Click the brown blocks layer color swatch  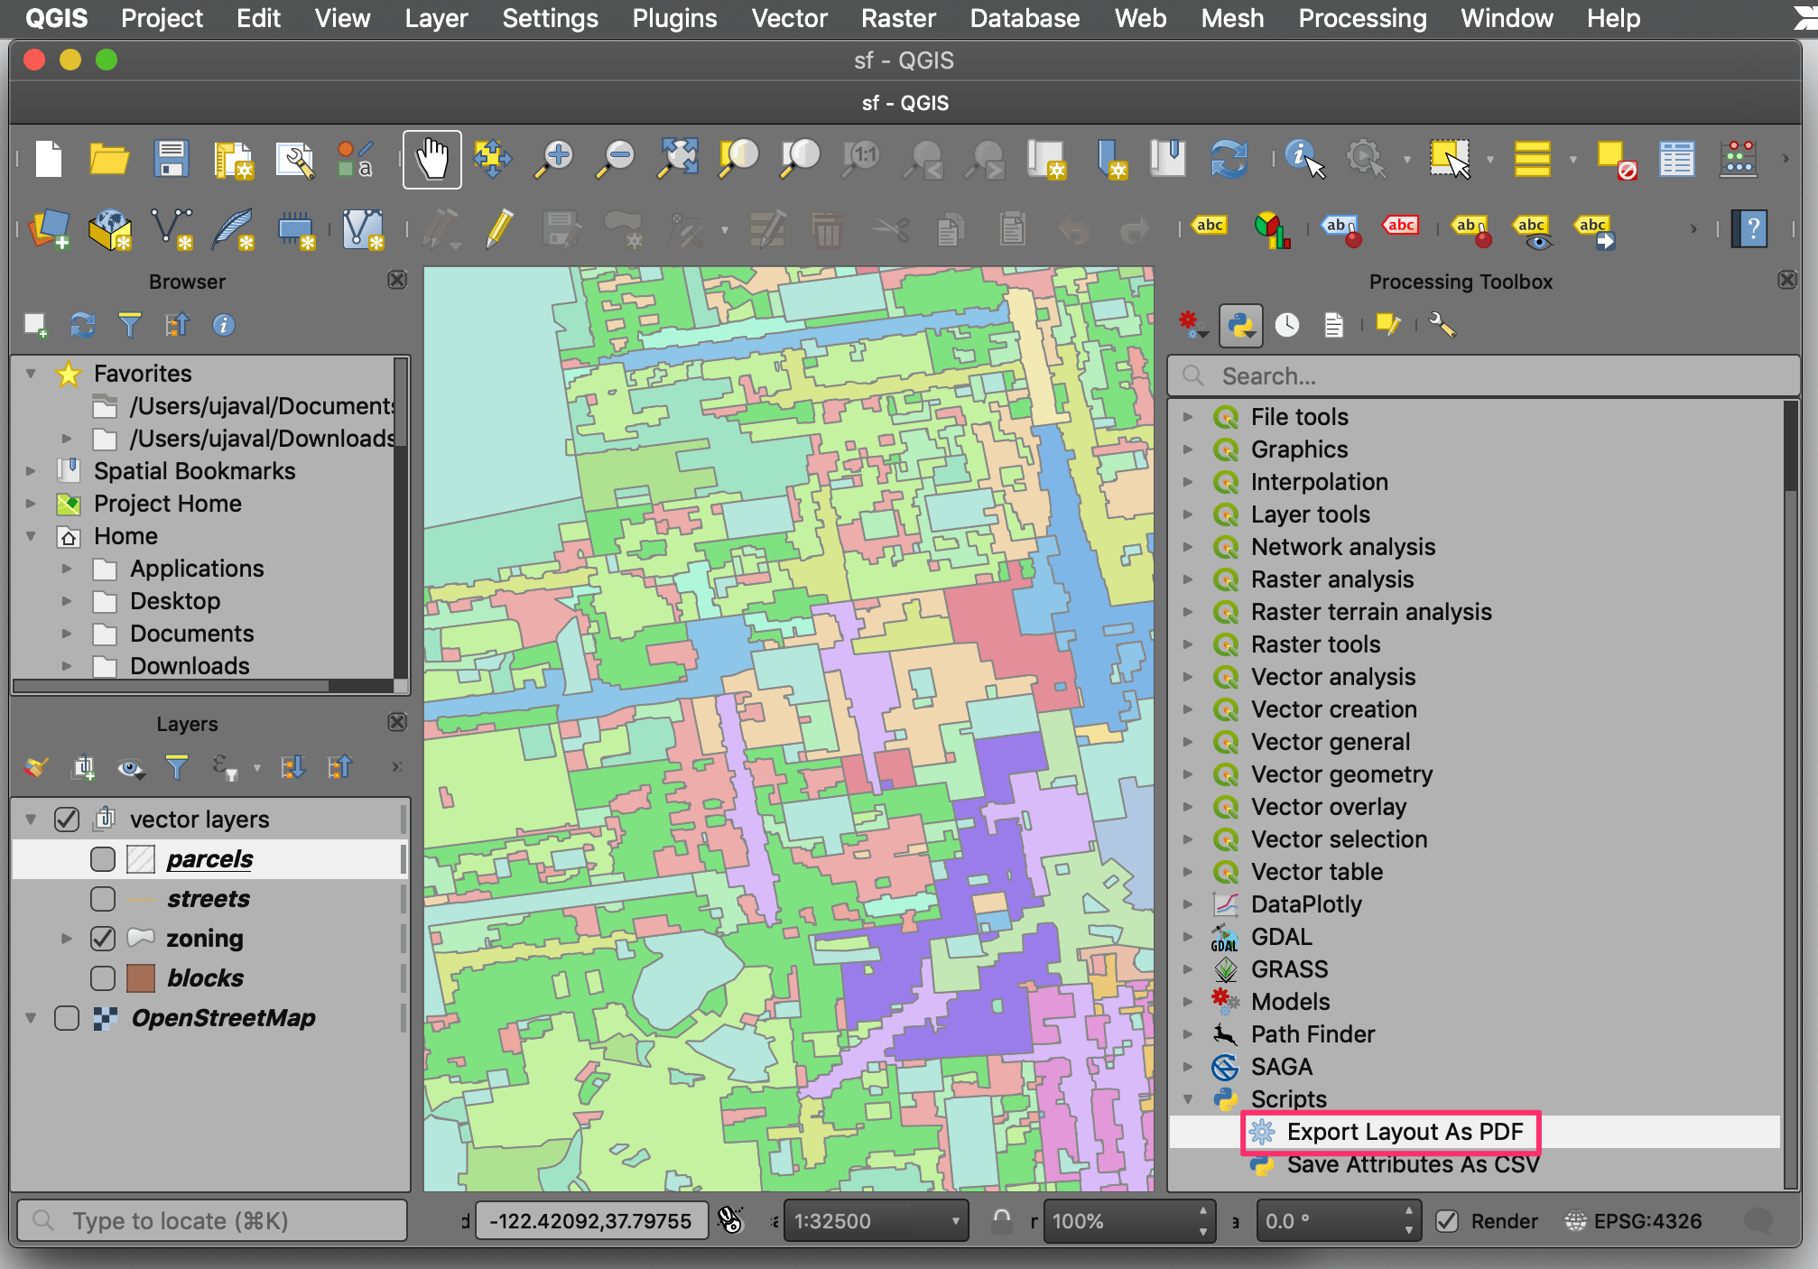pos(141,978)
